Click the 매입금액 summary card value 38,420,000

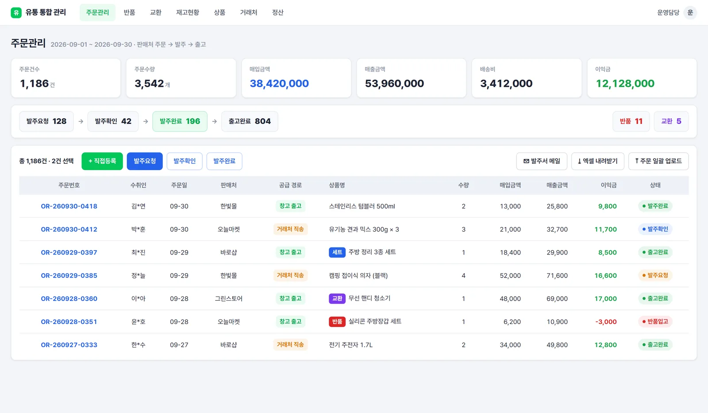(279, 84)
